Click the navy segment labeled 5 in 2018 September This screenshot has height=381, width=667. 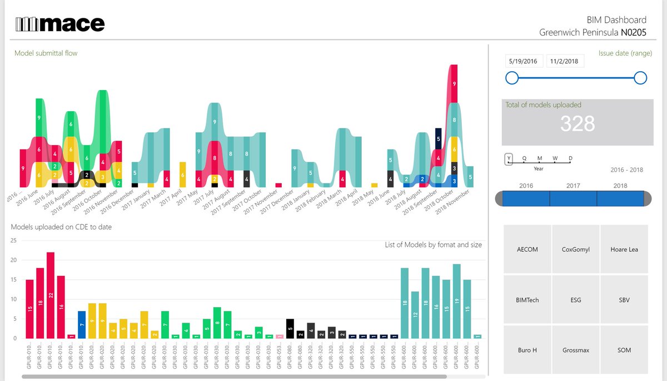tap(438, 138)
